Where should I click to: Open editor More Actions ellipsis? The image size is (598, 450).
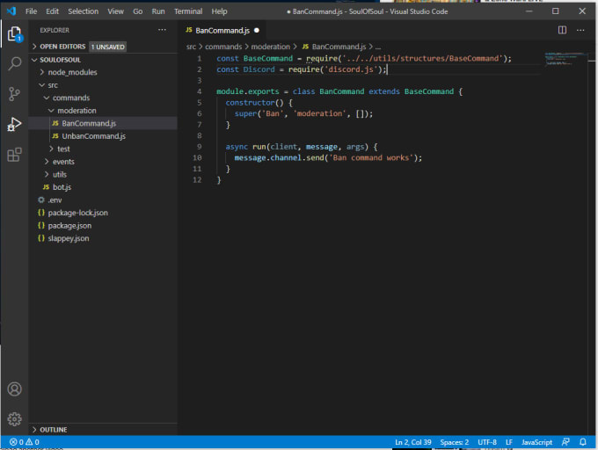[580, 30]
